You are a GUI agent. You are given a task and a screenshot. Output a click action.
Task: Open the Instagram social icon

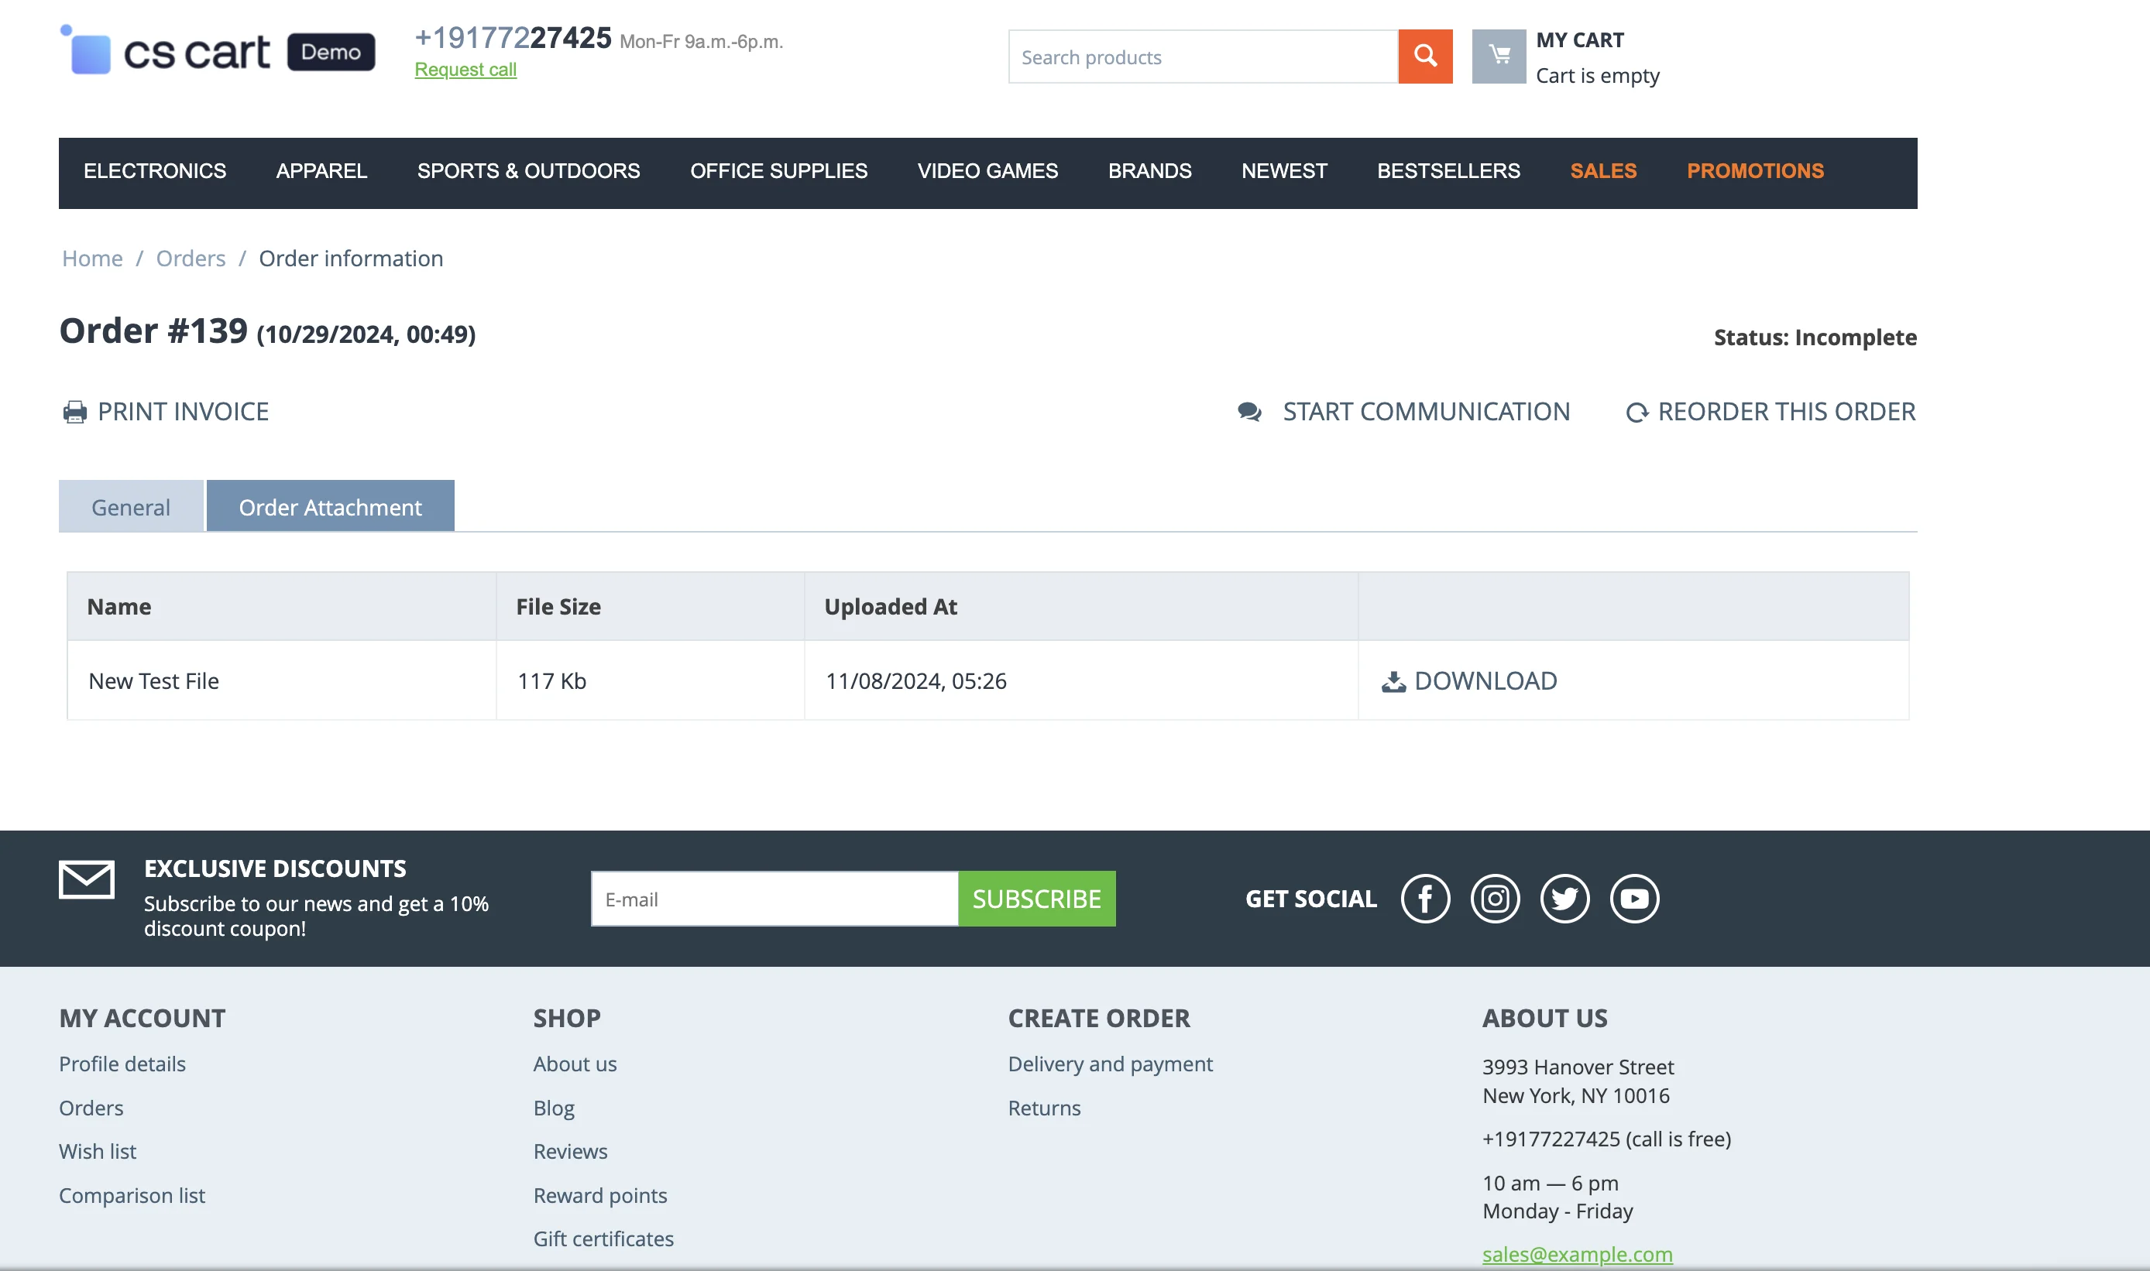(x=1495, y=899)
